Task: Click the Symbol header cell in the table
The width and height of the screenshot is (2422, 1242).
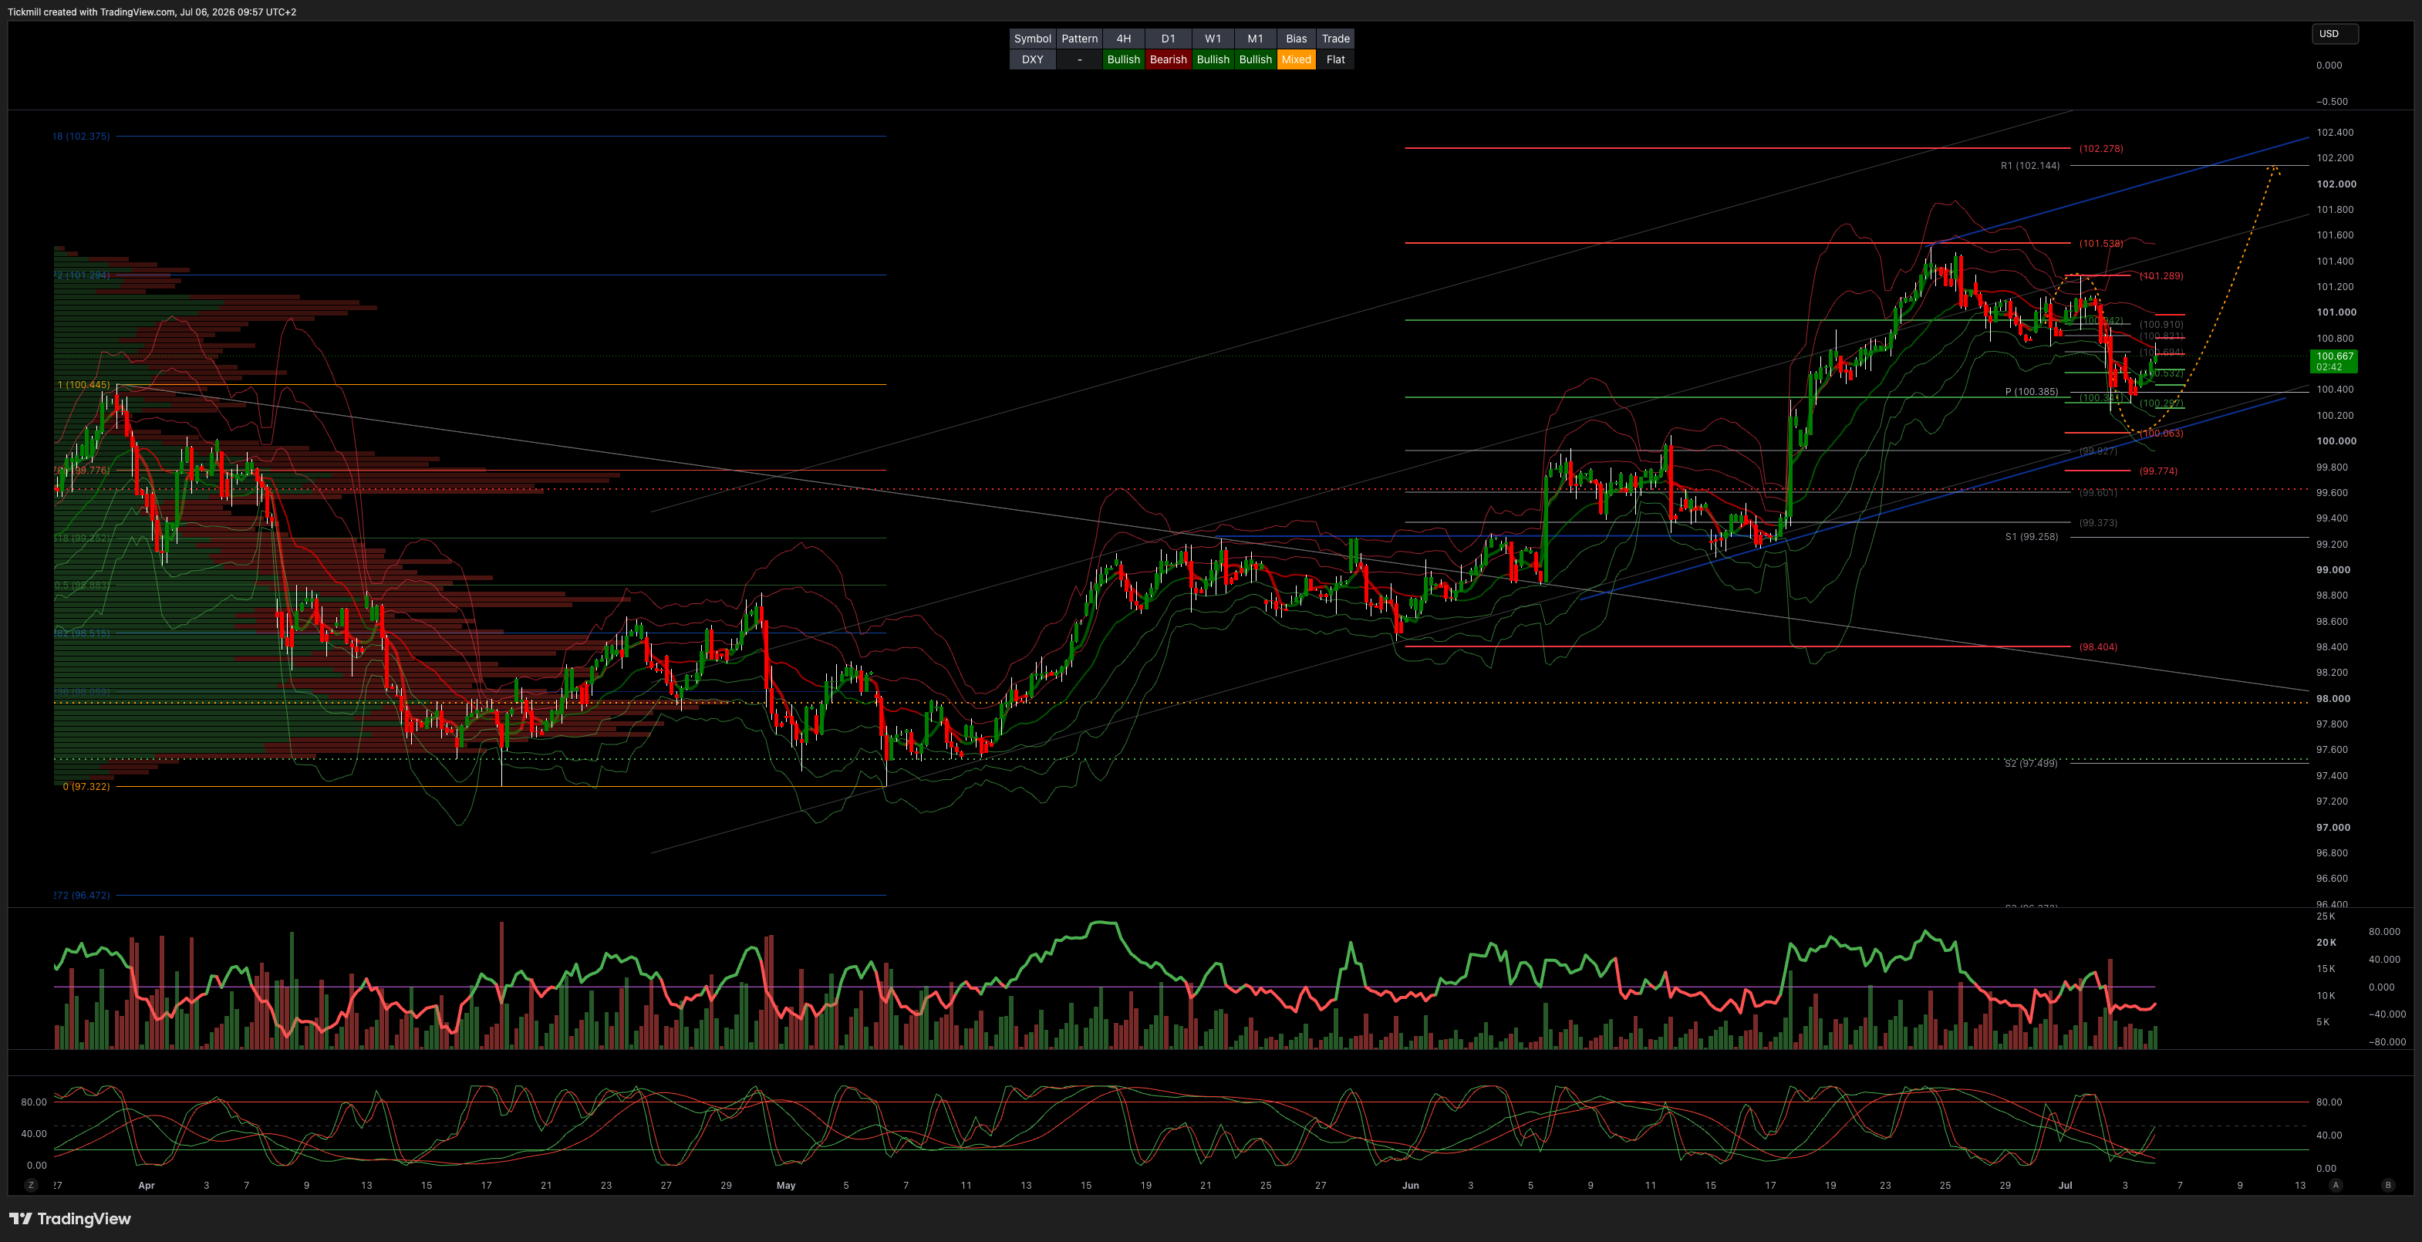Action: [x=1032, y=39]
